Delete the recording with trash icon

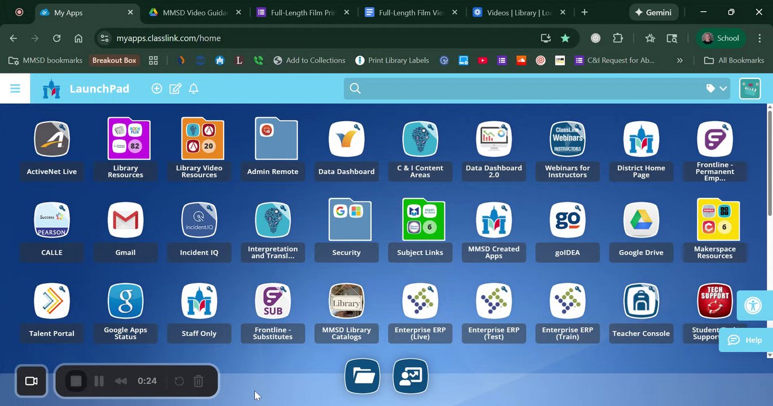point(198,381)
